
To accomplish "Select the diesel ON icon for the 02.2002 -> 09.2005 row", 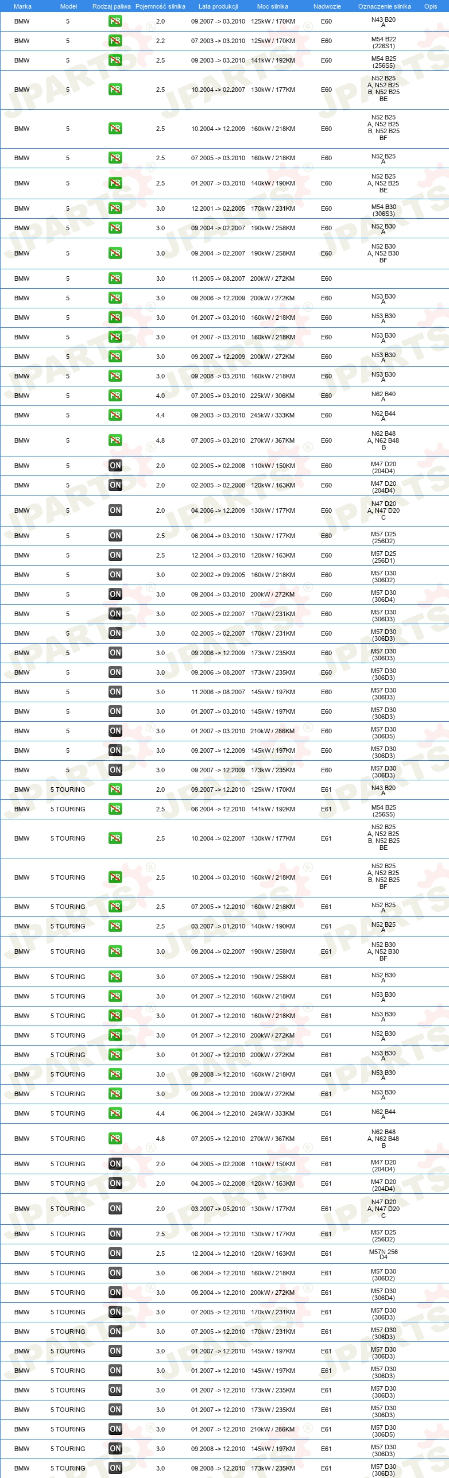I will [115, 575].
